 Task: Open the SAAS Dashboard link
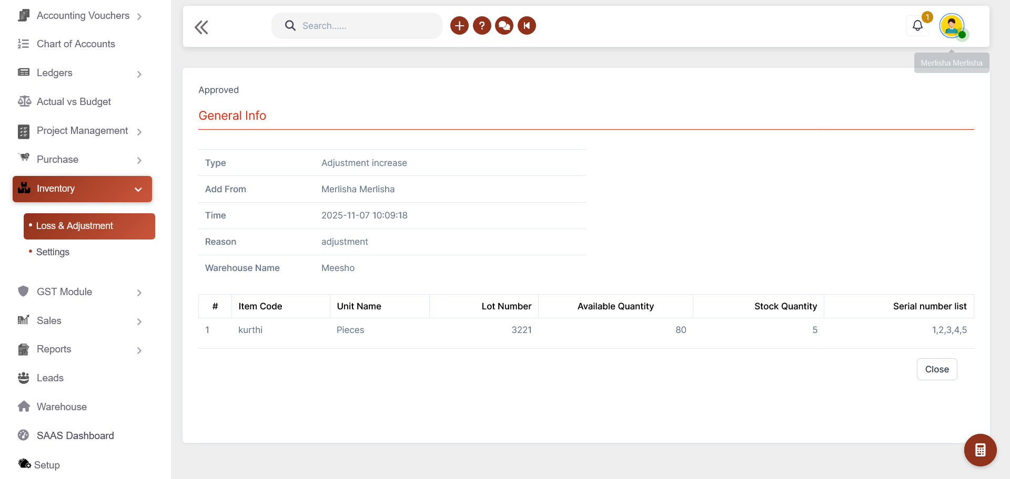coord(75,436)
